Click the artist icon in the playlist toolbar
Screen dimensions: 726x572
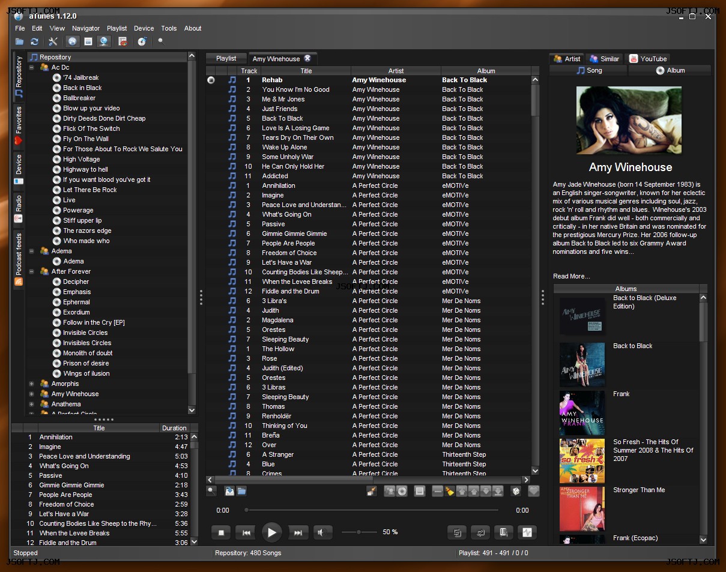point(390,491)
